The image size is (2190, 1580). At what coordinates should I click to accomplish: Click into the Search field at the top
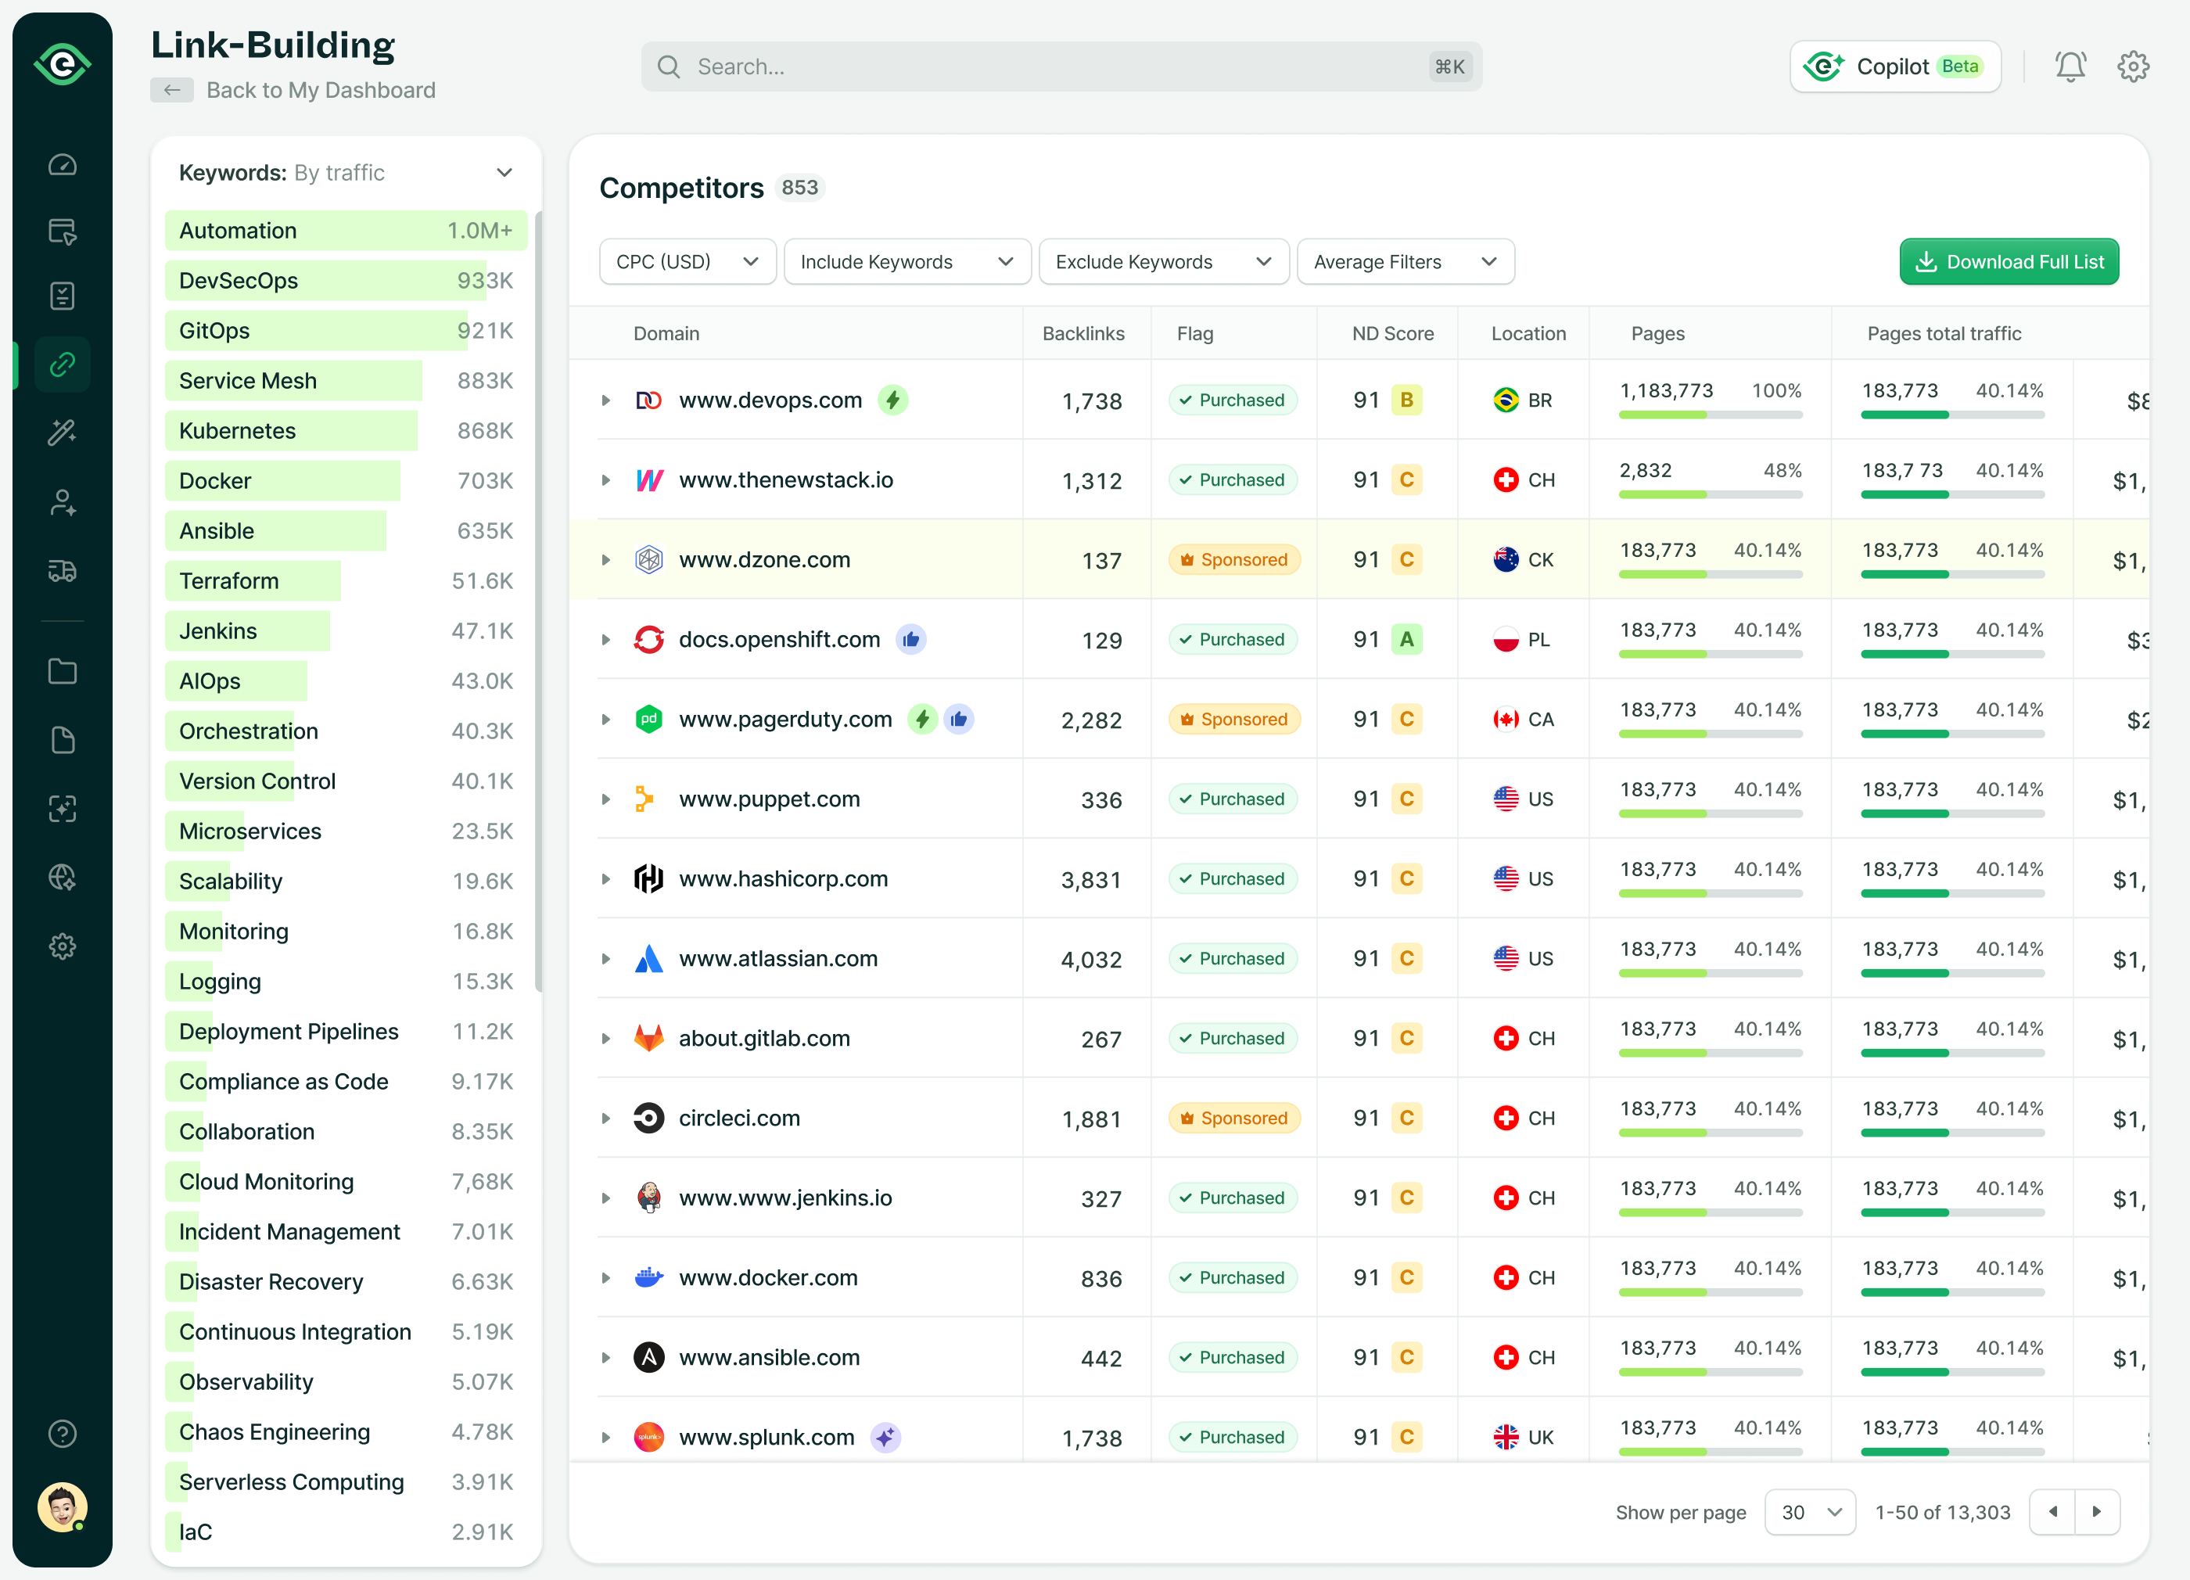(x=1061, y=66)
